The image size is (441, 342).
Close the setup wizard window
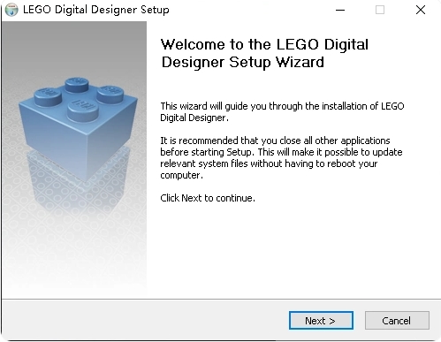[421, 10]
